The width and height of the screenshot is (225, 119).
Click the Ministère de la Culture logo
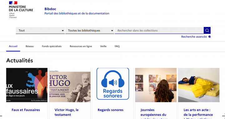pos(21,10)
